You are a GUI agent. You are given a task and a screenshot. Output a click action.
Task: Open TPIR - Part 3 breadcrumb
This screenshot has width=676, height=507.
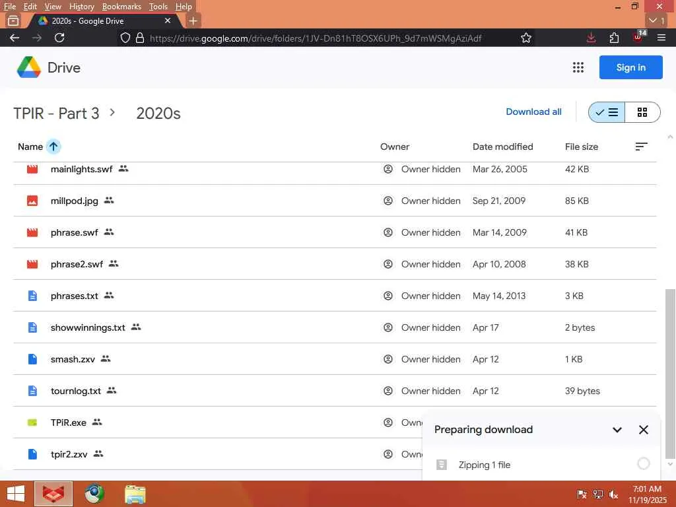coord(57,114)
